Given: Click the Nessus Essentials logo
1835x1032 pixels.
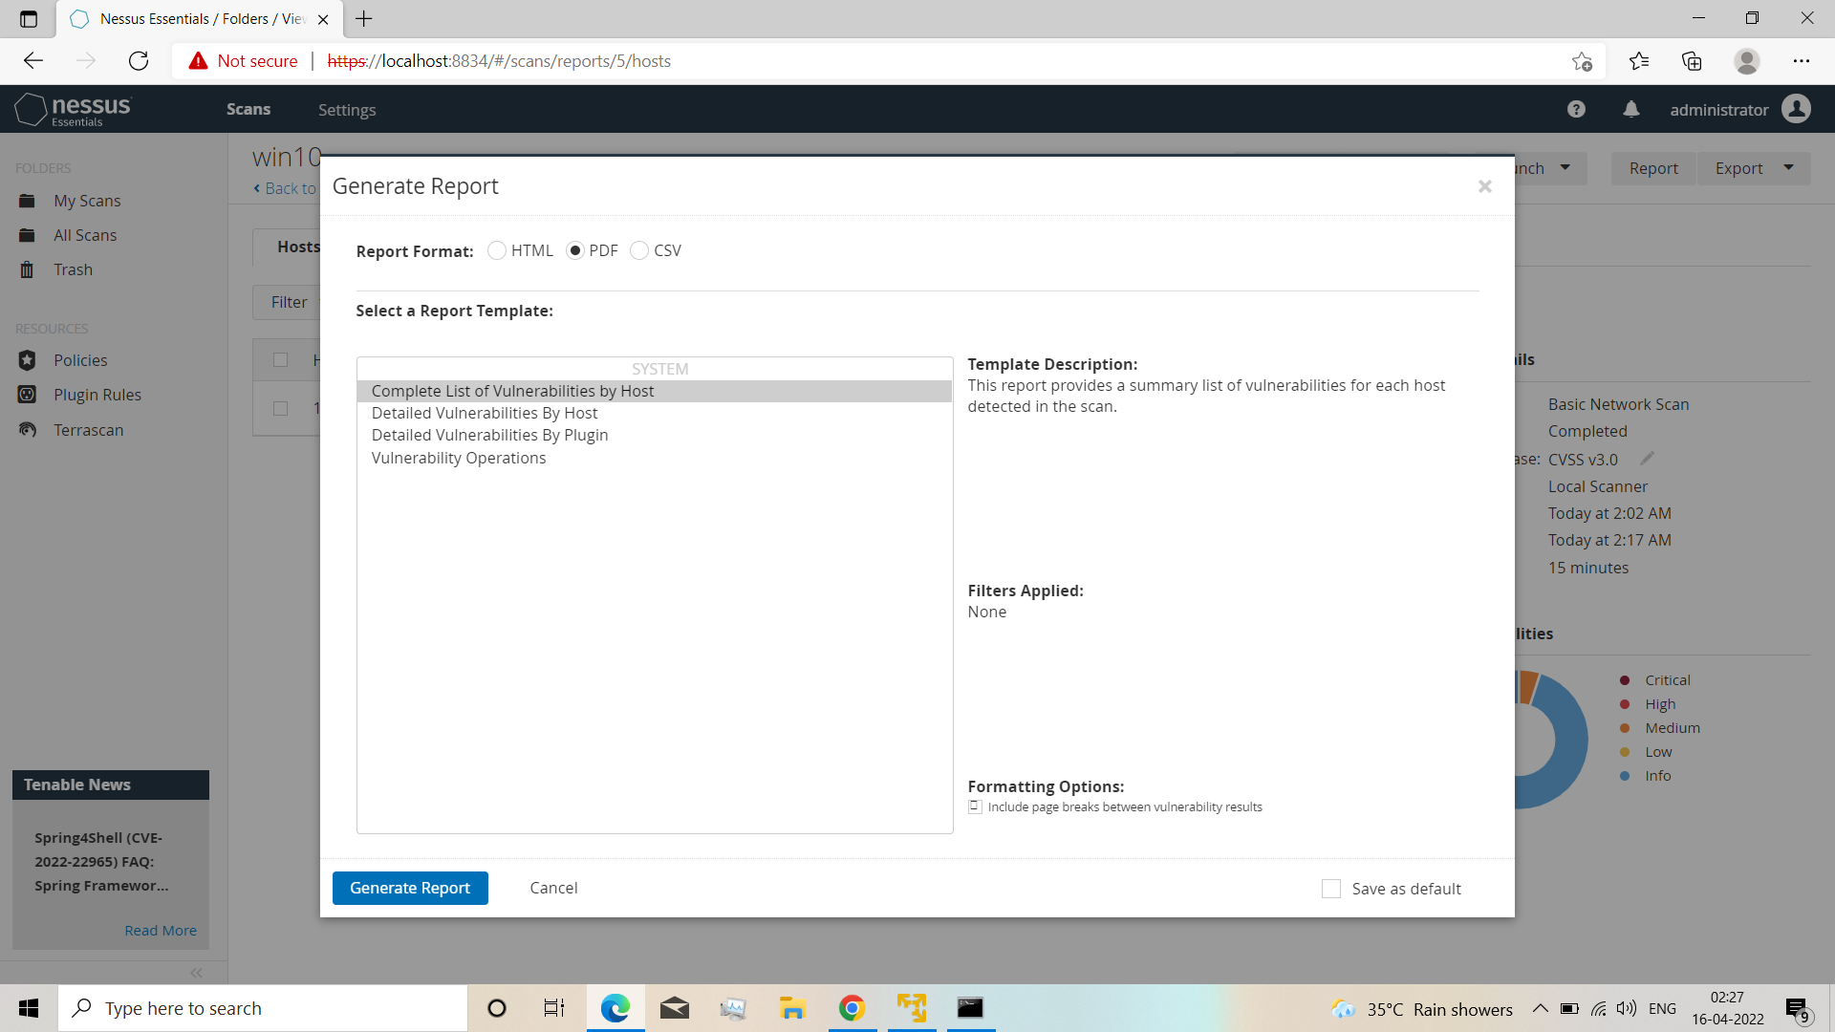Looking at the screenshot, I should [x=73, y=110].
